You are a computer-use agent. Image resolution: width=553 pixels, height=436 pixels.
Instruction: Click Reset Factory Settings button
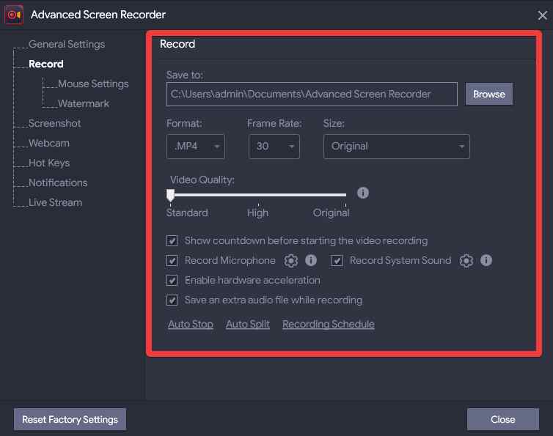pyautogui.click(x=70, y=419)
